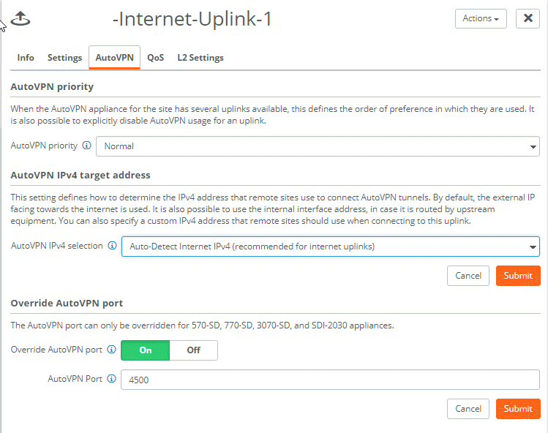Submit the AutoVPN IPv4 target address settings
The height and width of the screenshot is (433, 548).
point(518,276)
